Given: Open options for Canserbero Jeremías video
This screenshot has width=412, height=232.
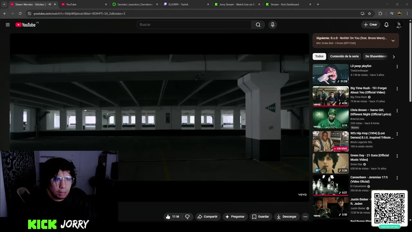Looking at the screenshot, I should click(397, 178).
